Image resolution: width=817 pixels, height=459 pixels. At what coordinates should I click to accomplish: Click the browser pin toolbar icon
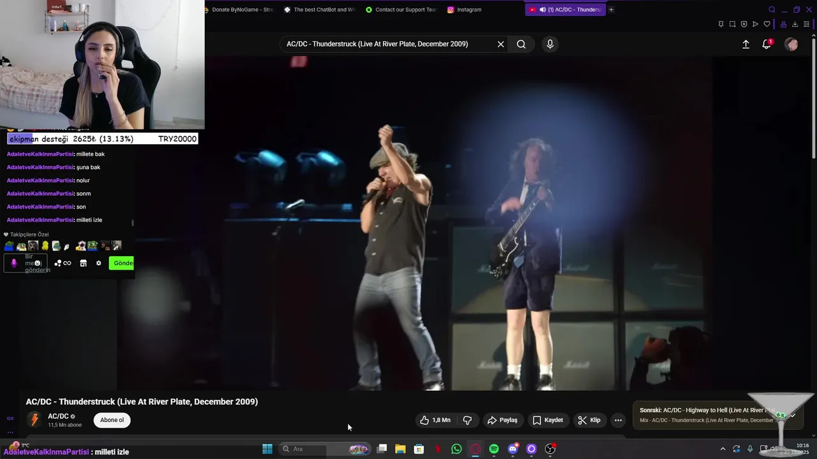pyautogui.click(x=721, y=24)
